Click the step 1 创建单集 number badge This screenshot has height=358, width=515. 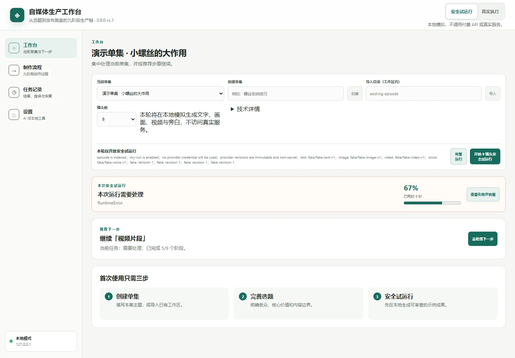[x=109, y=296]
